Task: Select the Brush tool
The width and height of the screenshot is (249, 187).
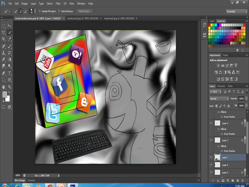Action: click(x=10, y=46)
